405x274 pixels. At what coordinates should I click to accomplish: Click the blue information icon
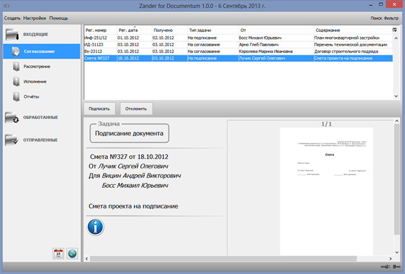96,227
